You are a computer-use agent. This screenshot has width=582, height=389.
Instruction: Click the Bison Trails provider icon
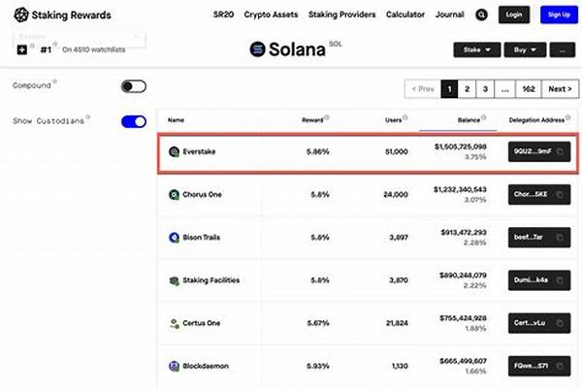(174, 237)
